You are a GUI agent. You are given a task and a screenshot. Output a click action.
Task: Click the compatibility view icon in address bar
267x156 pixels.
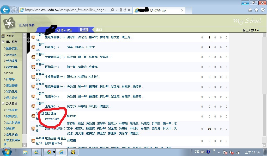pyautogui.click(x=121, y=10)
